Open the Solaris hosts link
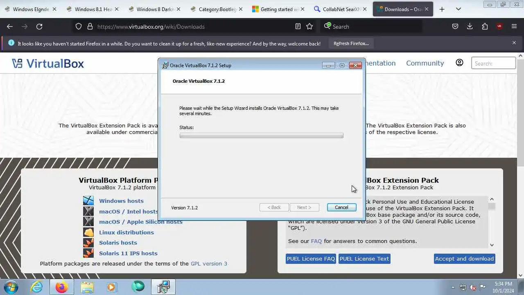This screenshot has width=524, height=295. tap(118, 243)
